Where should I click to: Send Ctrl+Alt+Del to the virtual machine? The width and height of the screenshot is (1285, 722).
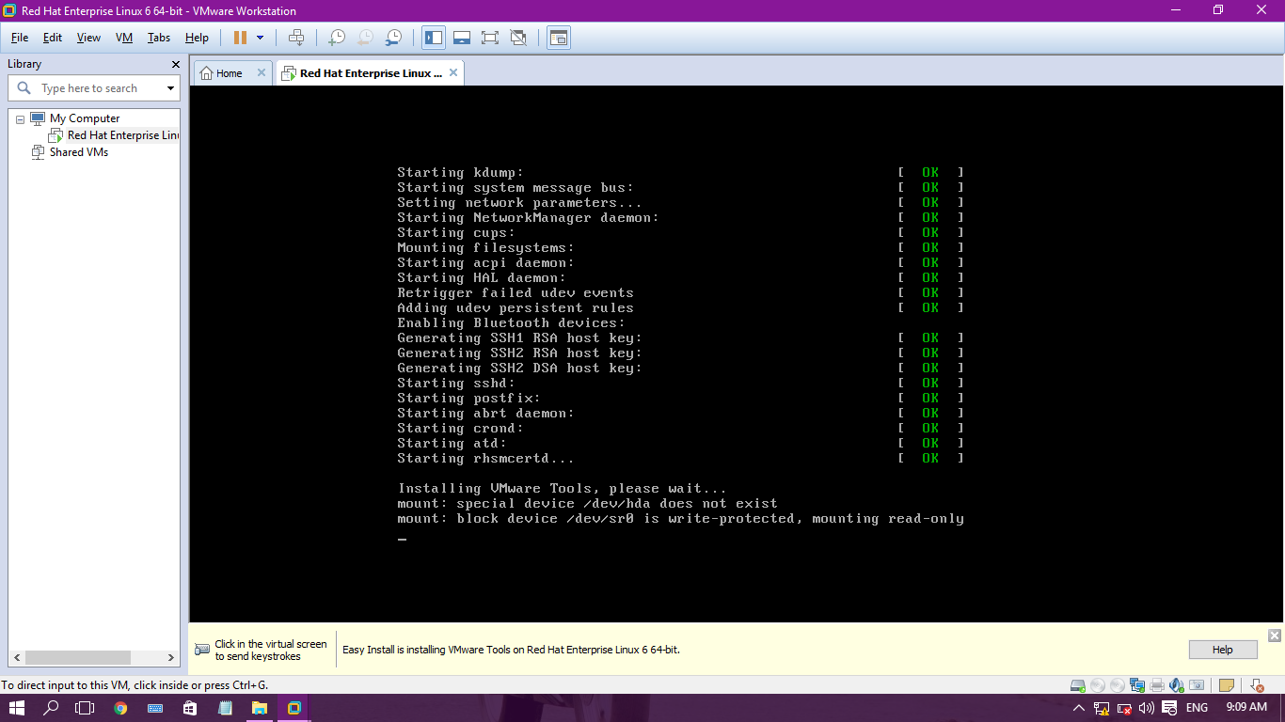tap(298, 38)
